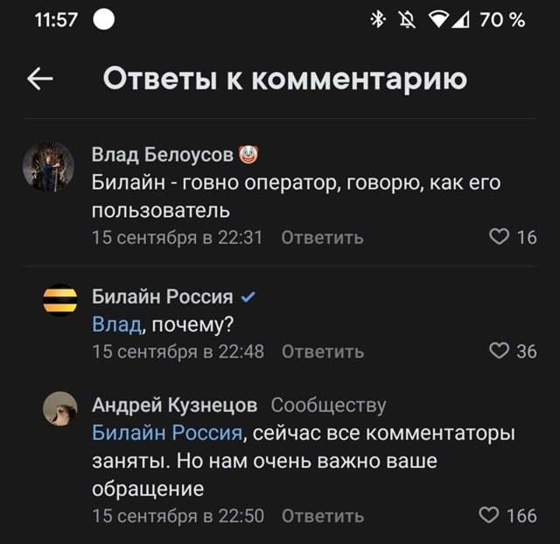This screenshot has height=544, width=560.
Task: Tap the verified checkmark badge
Action: point(248,297)
